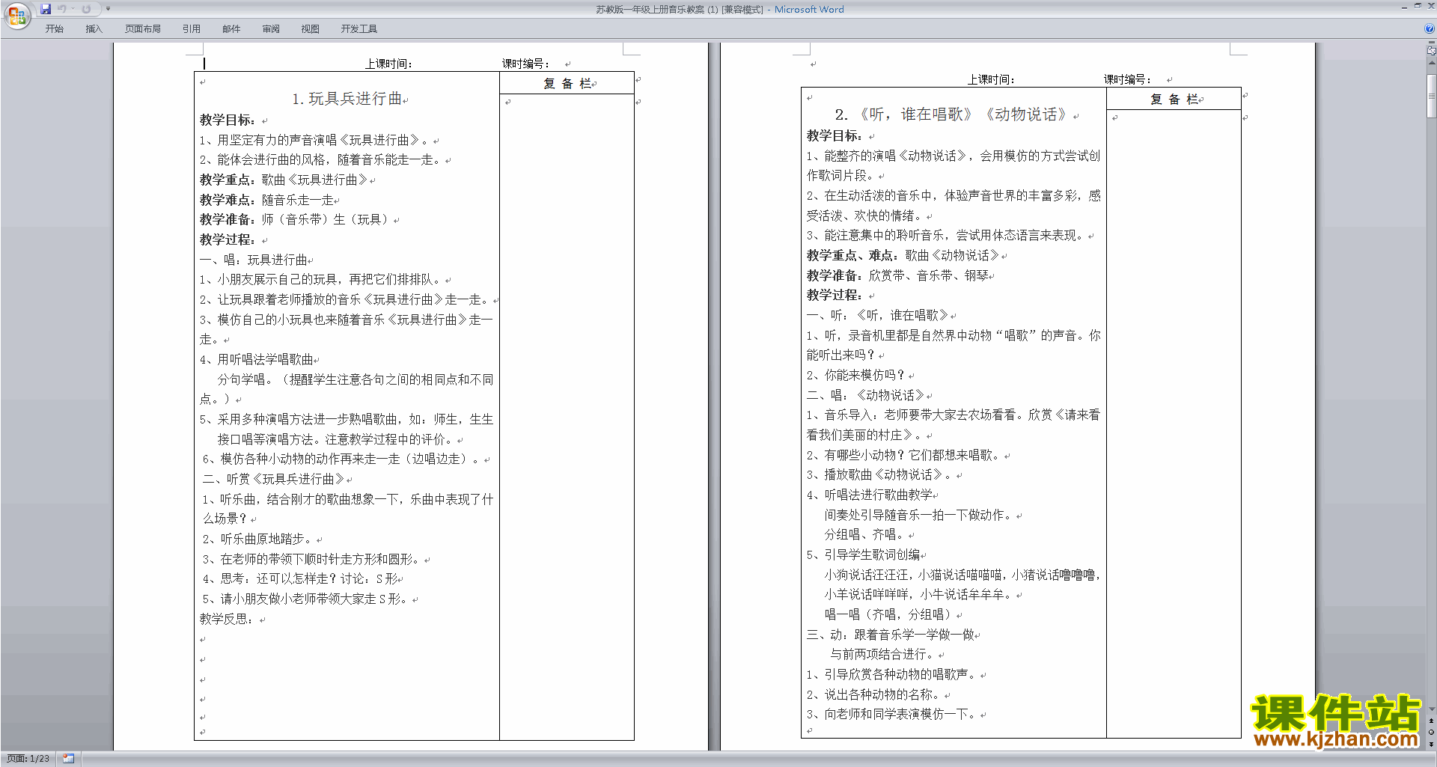Open the 审阅 ribbon tab

click(271, 29)
